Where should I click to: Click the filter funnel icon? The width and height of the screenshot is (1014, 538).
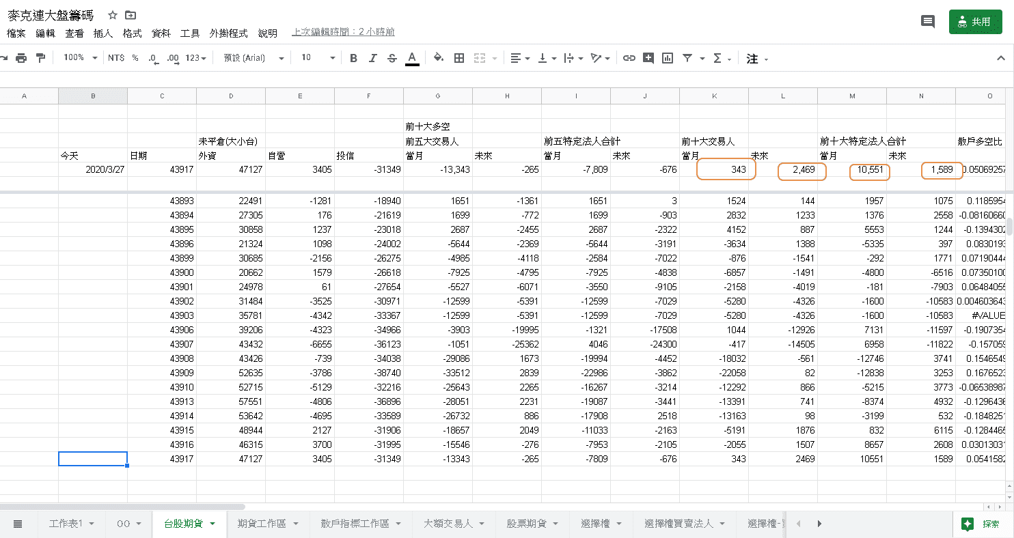pos(687,58)
